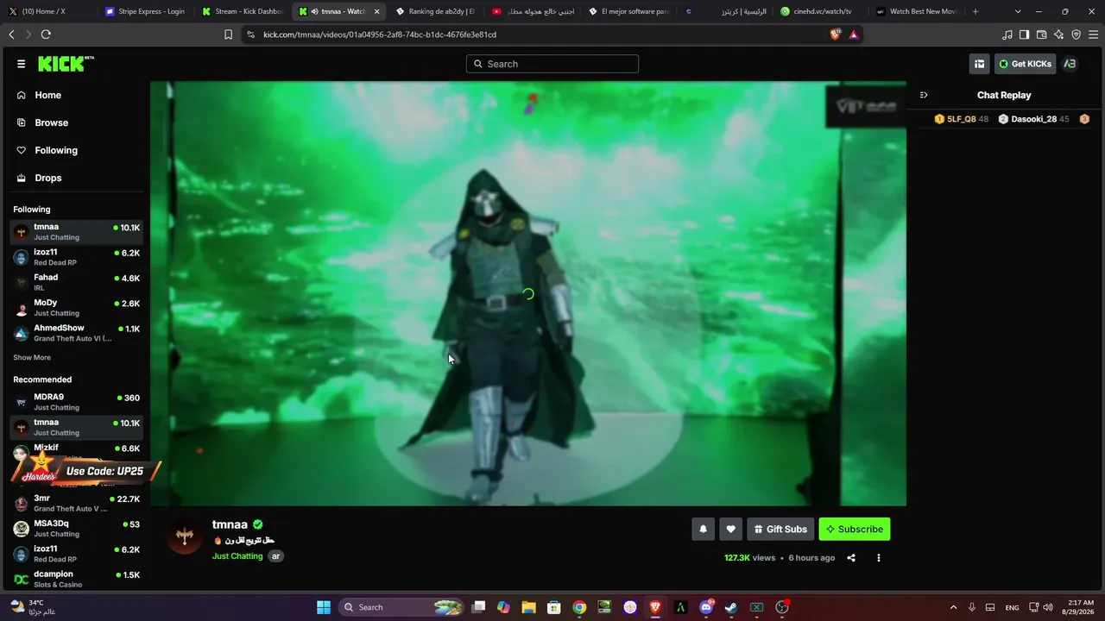Image resolution: width=1105 pixels, height=621 pixels.
Task: Bookmark this page in the address bar
Action: point(228,34)
